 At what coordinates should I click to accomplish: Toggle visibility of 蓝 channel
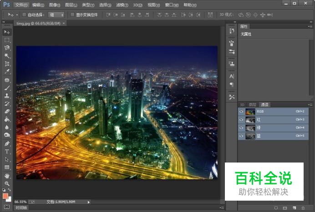pyautogui.click(x=241, y=136)
